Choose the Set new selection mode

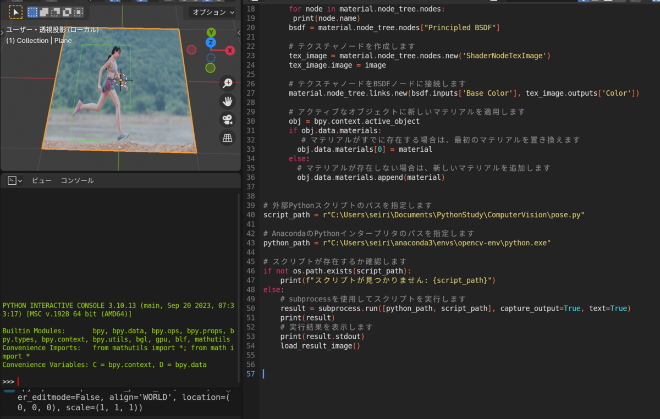(33, 12)
